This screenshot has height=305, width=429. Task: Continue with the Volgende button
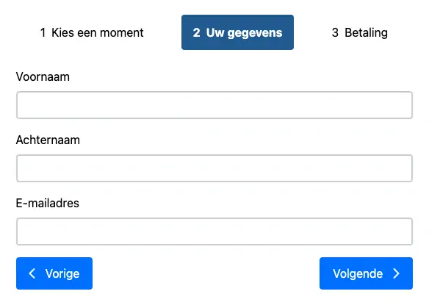(366, 273)
